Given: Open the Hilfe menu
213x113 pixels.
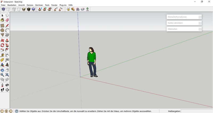Looking at the screenshot, I should 71,5.
